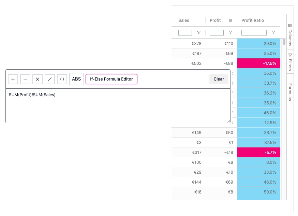This screenshot has height=216, width=298.
Task: Clear the formula text
Action: coord(219,79)
